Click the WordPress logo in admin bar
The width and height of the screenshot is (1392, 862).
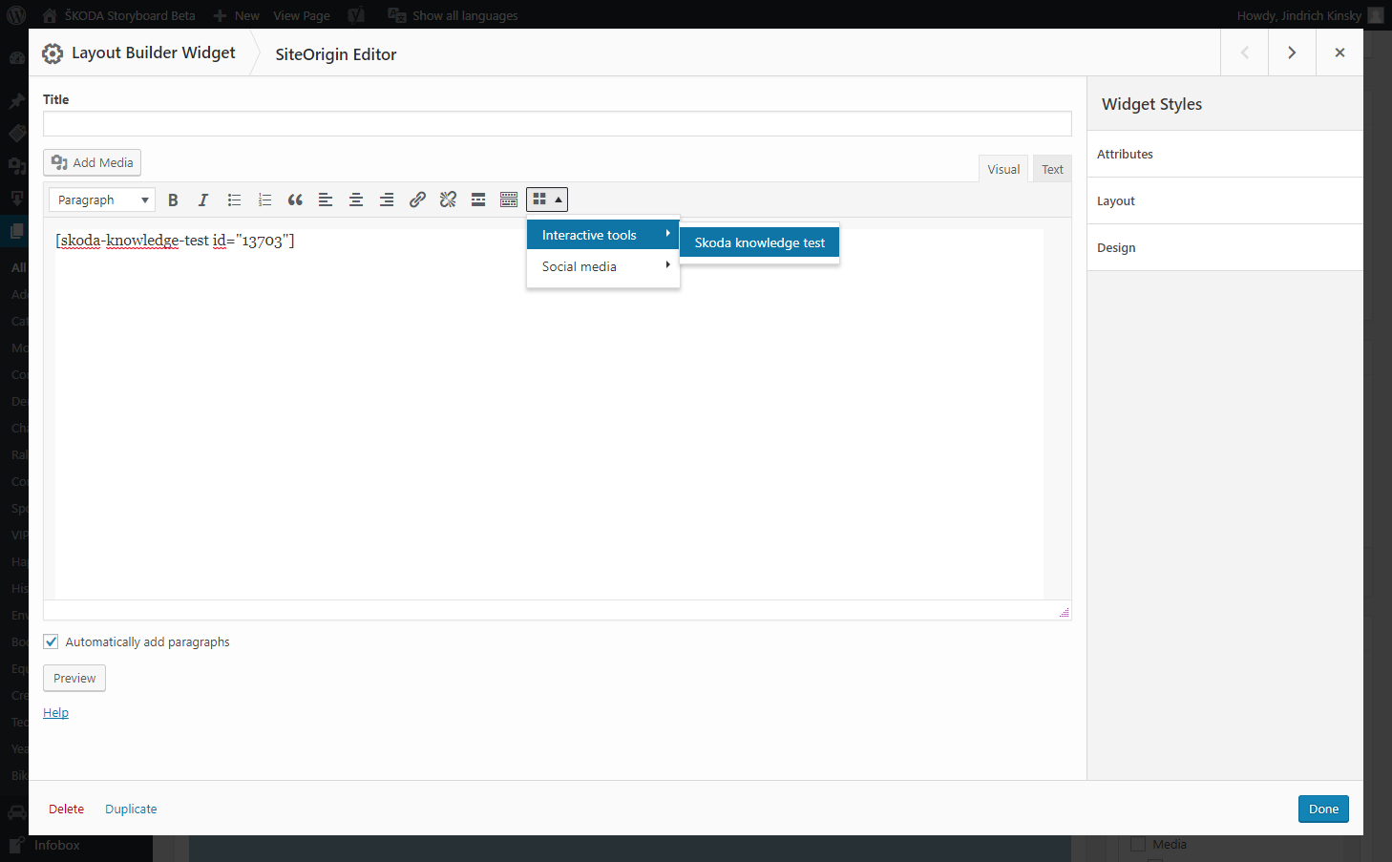coord(16,15)
